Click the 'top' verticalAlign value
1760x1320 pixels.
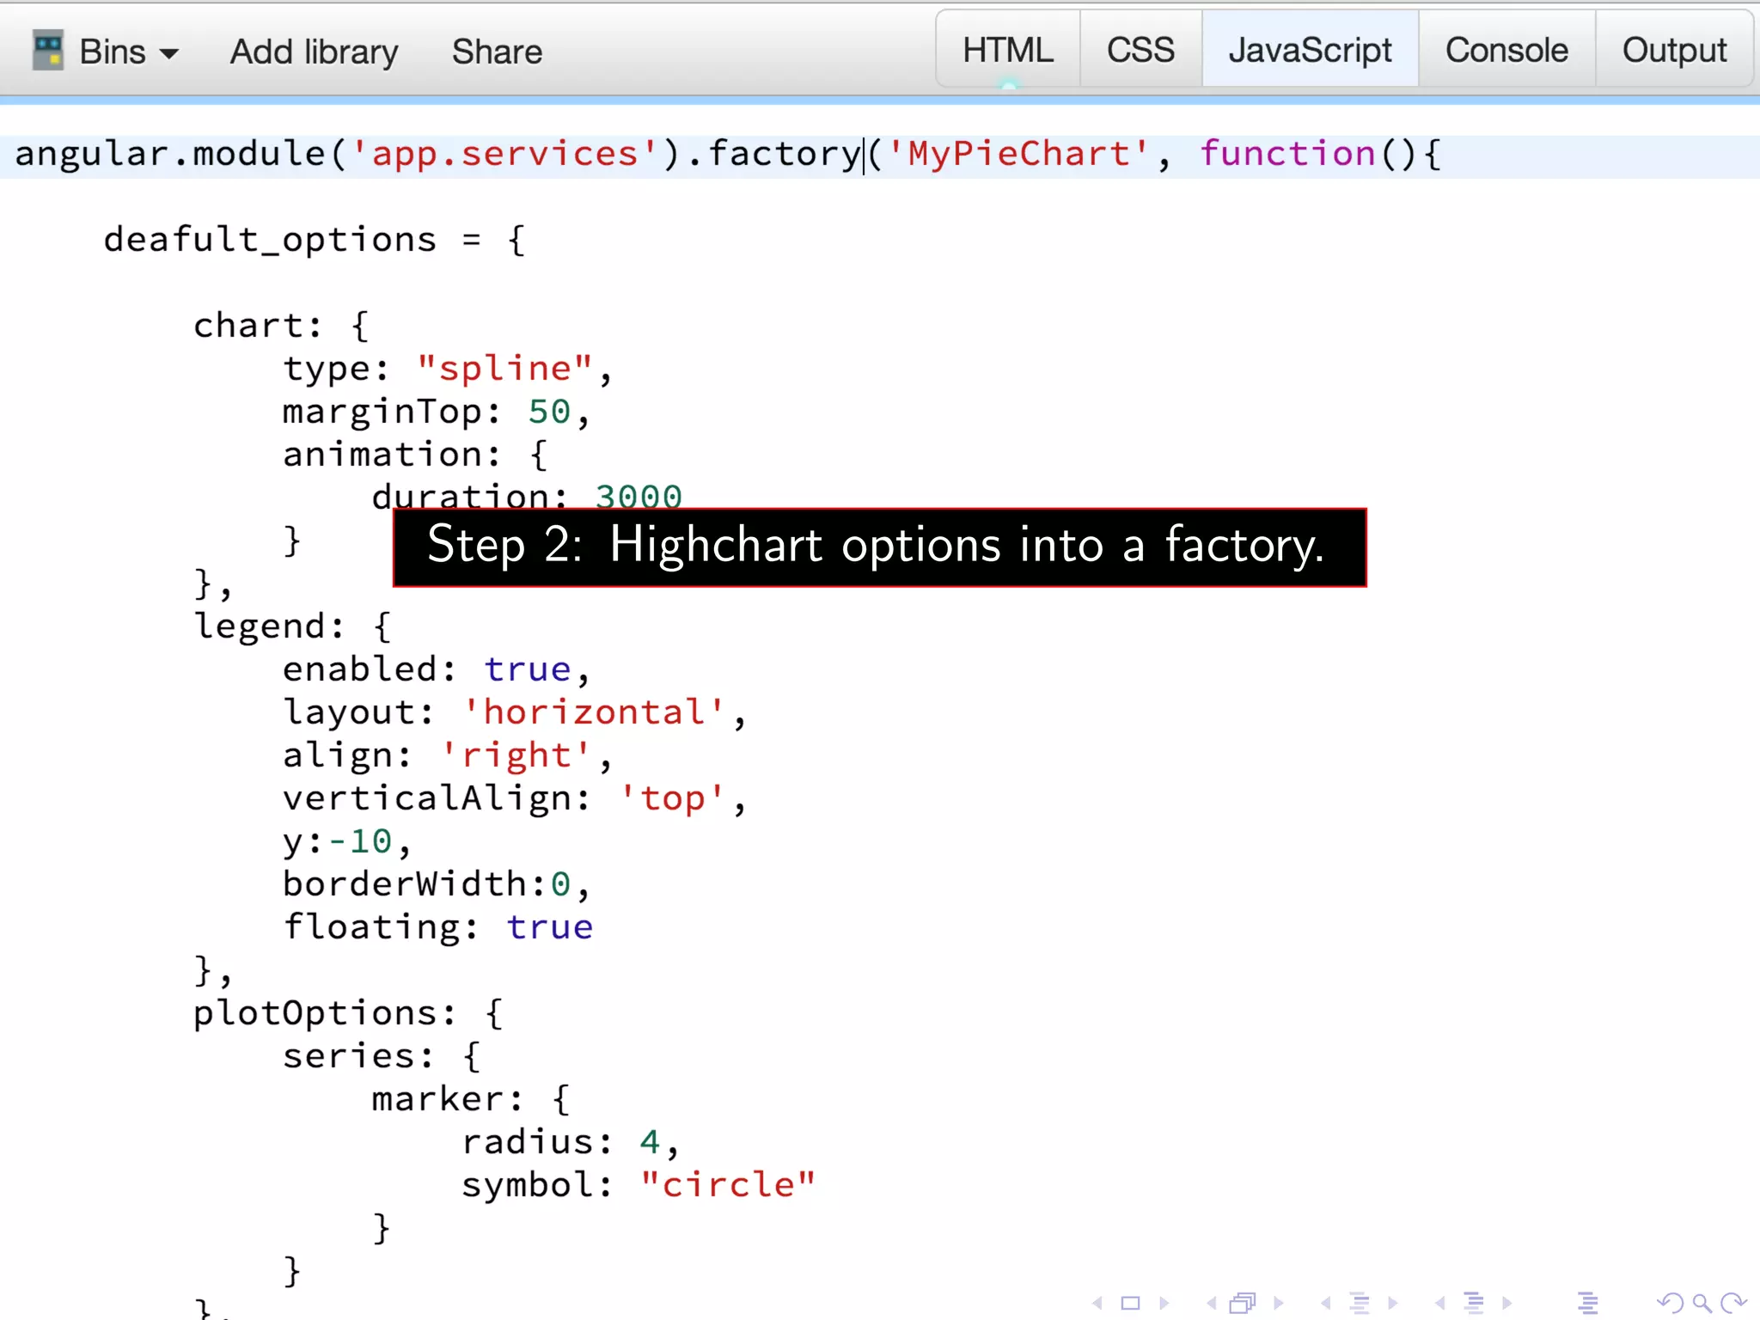click(x=672, y=799)
